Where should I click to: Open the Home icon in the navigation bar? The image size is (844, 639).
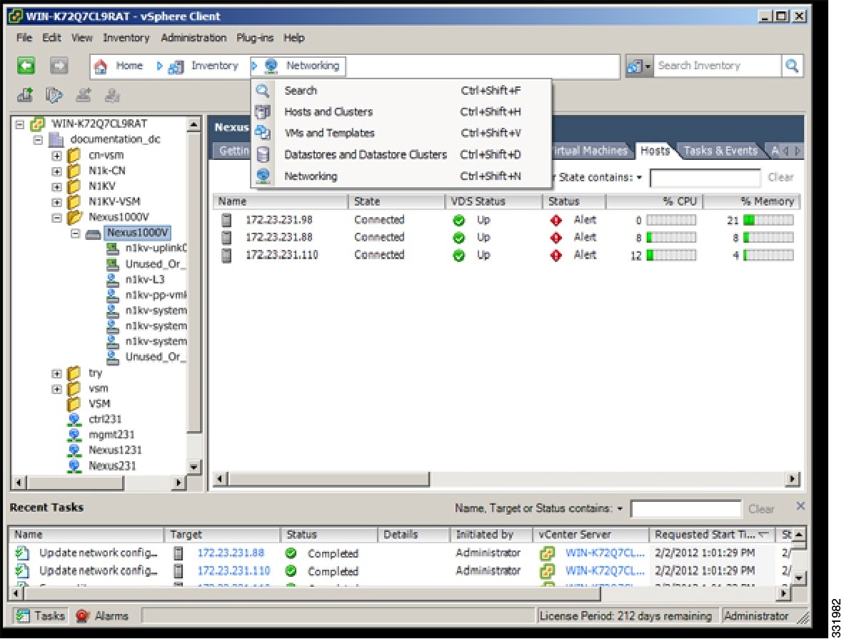(101, 66)
